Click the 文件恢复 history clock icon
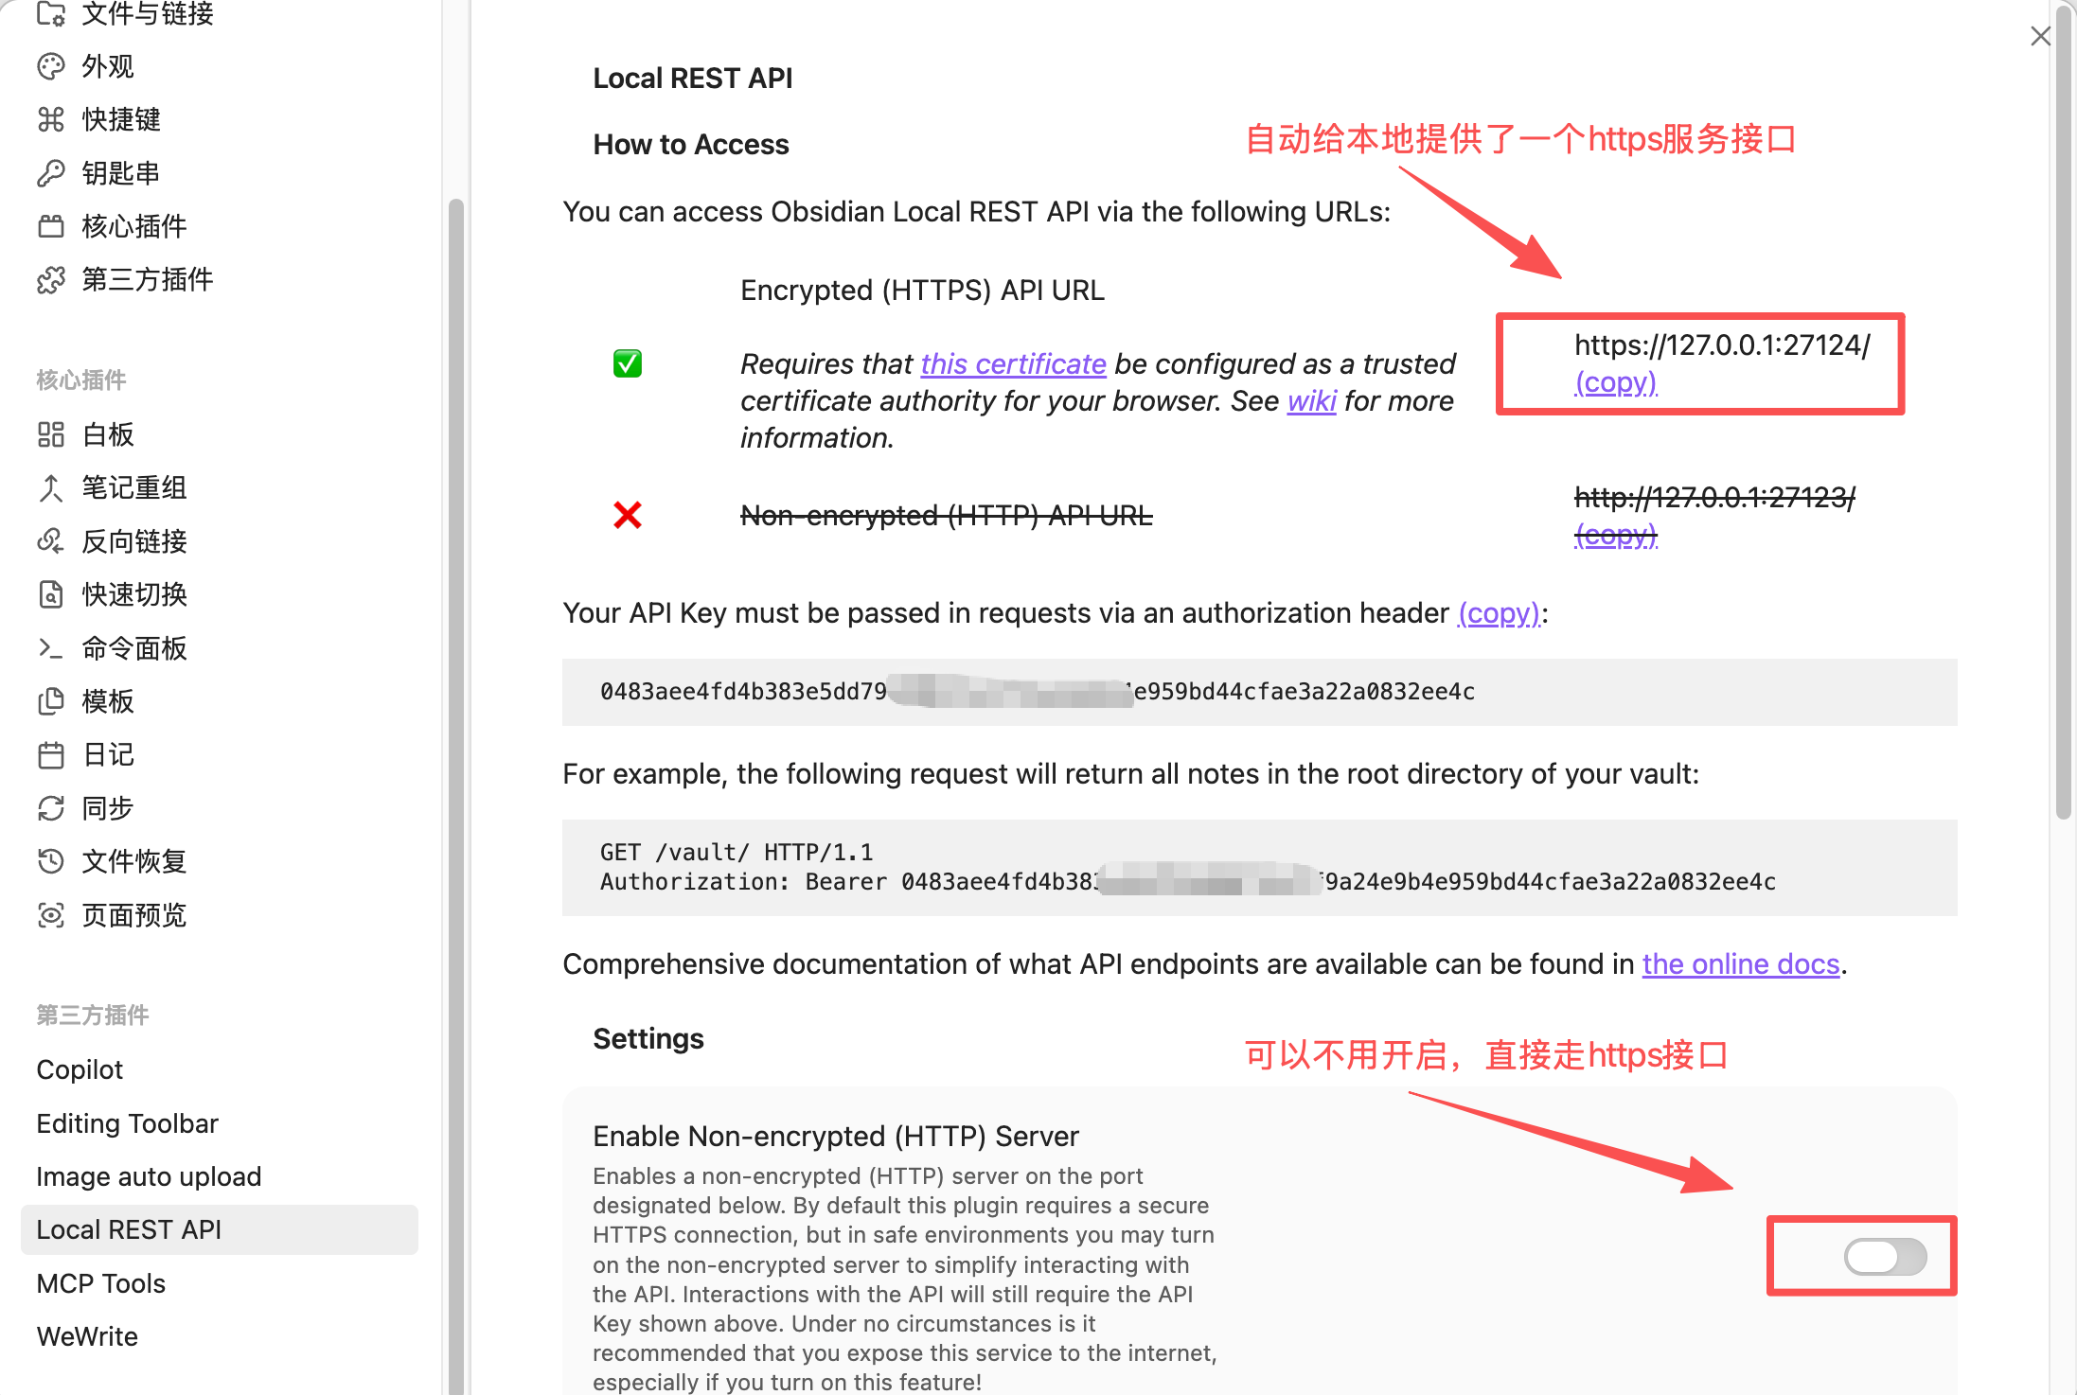Screen dimensions: 2077x1395 point(51,861)
